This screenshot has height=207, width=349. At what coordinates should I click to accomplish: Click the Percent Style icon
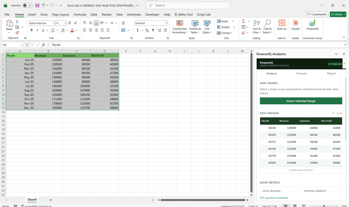tap(147, 30)
